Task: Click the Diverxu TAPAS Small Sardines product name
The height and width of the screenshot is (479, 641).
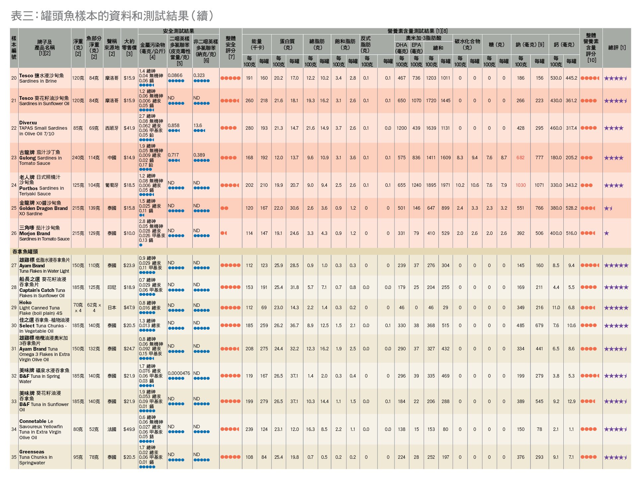Action: point(43,128)
